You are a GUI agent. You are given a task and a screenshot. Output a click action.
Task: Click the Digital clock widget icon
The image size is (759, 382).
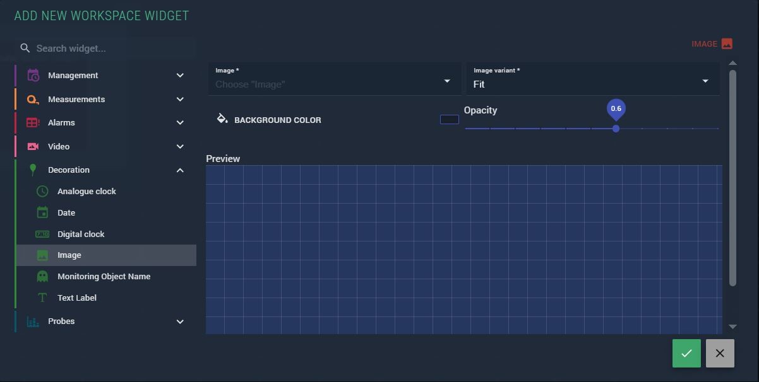click(42, 234)
